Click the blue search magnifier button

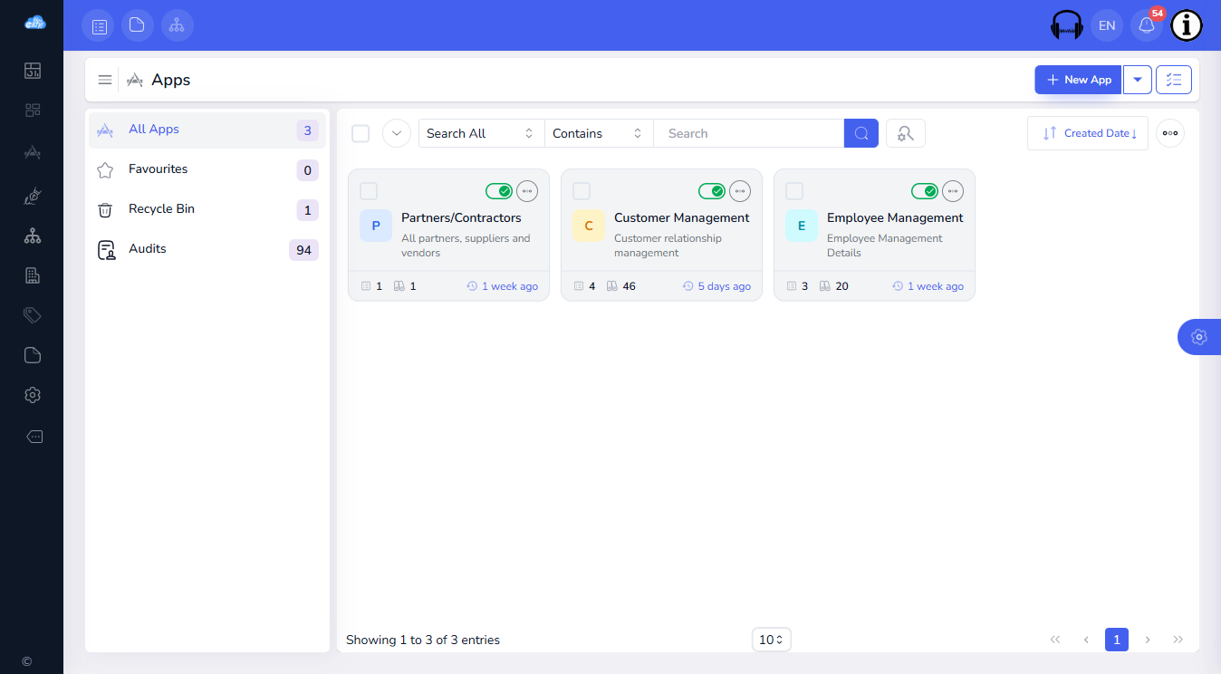click(x=861, y=133)
